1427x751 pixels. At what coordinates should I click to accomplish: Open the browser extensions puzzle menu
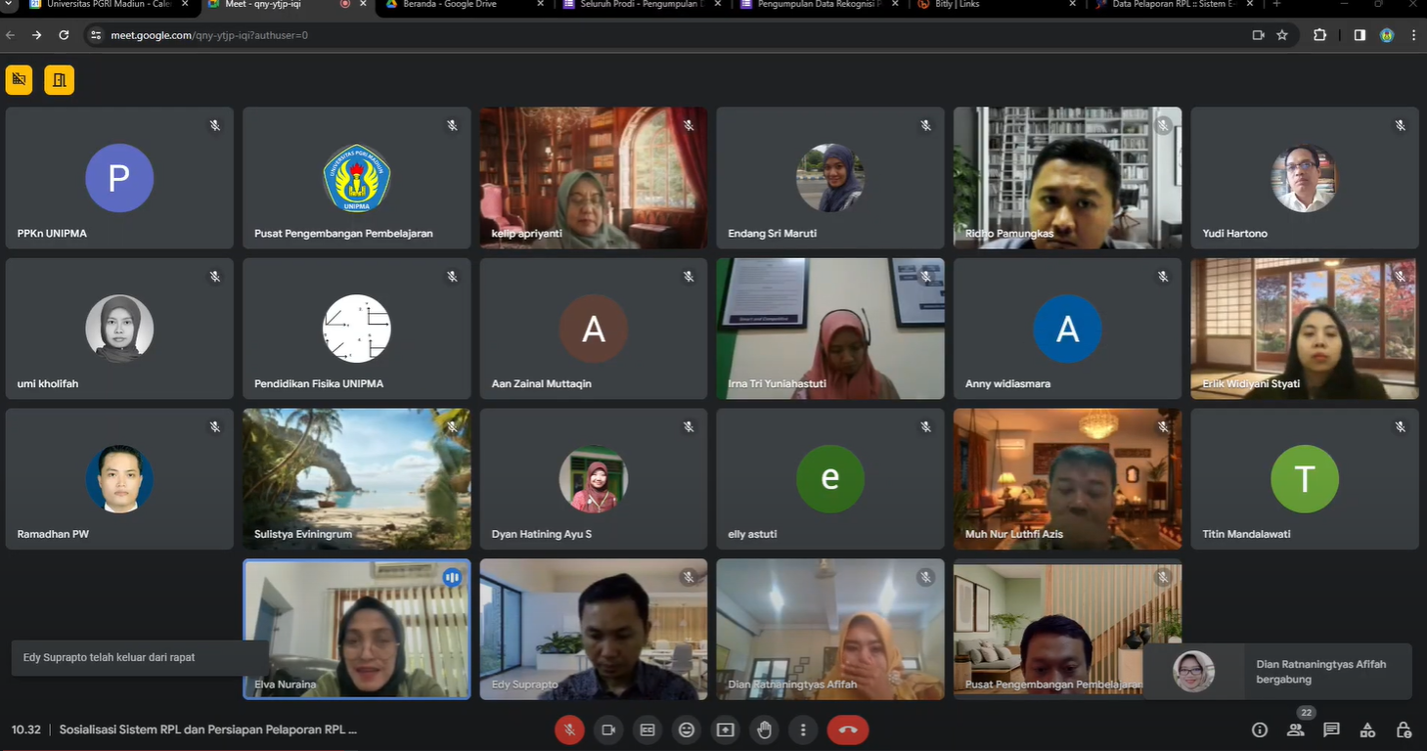pos(1319,35)
